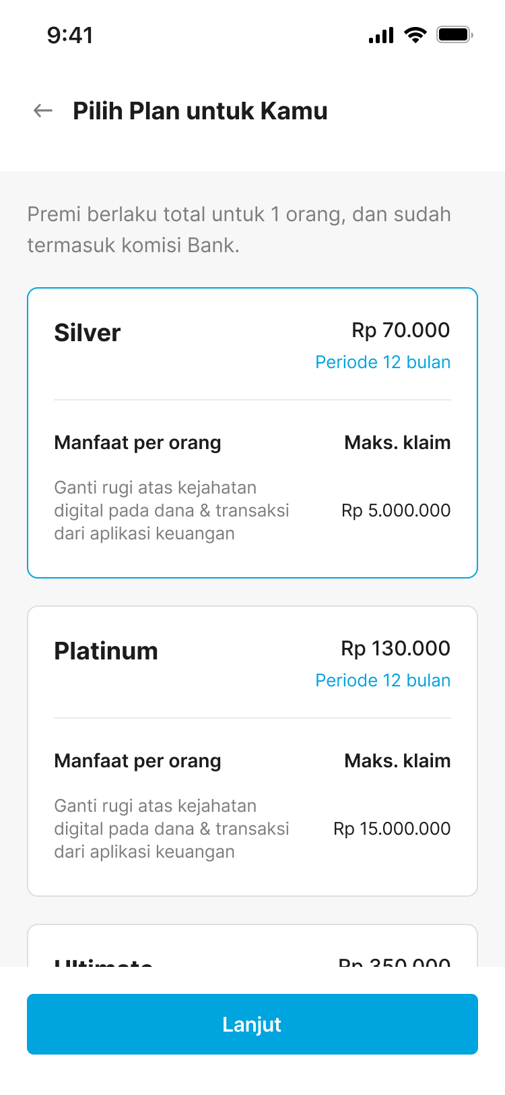Tap the cellular signal bars icon
The width and height of the screenshot is (505, 1095).
pos(381,35)
